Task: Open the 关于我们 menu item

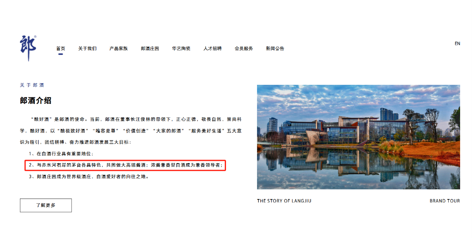Action: point(87,48)
